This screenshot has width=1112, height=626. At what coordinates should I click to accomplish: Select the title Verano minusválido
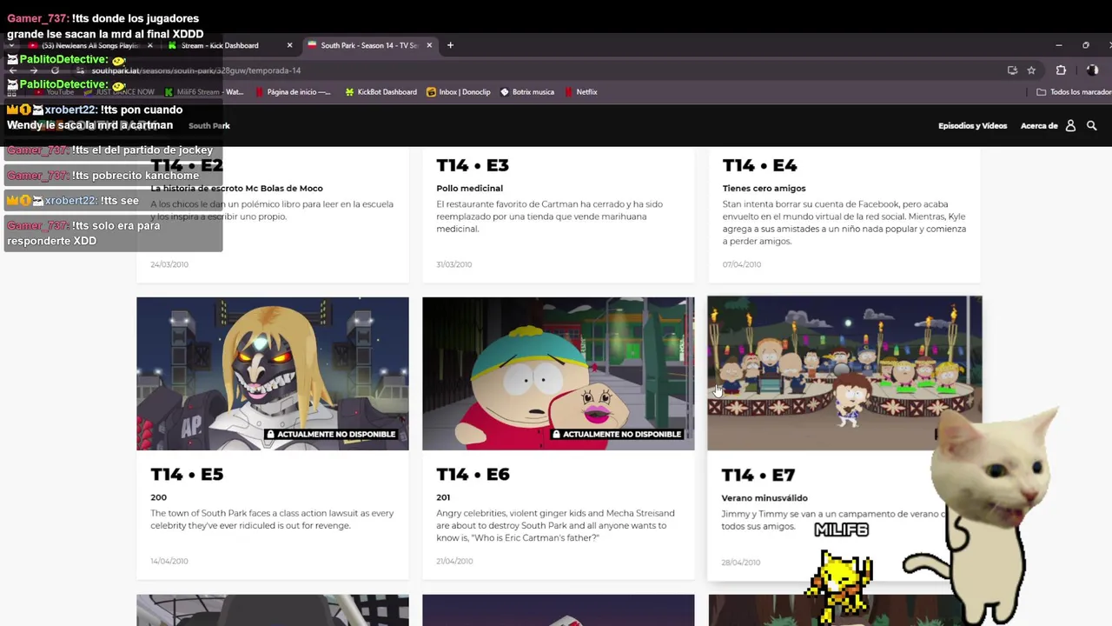pyautogui.click(x=764, y=498)
